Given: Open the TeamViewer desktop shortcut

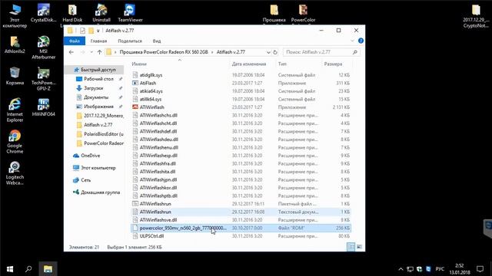Looking at the screenshot, I should (130, 13).
